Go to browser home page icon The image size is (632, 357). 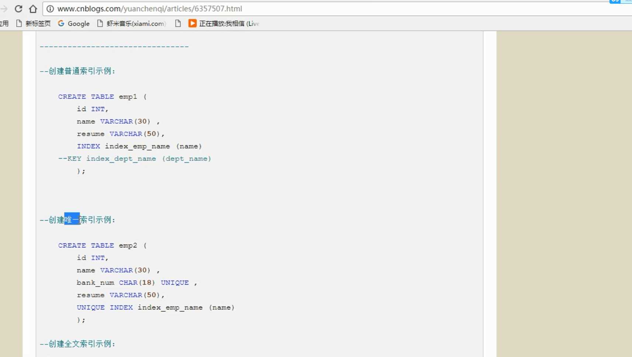click(33, 8)
